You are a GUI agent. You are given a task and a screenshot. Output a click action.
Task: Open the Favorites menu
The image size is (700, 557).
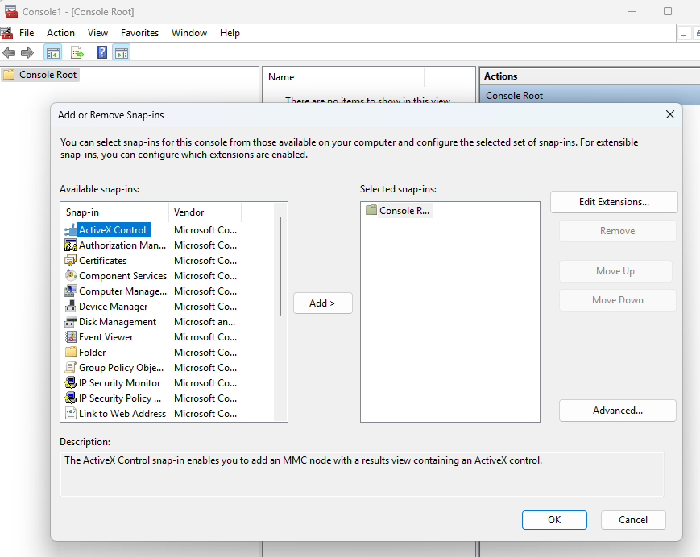coord(139,33)
